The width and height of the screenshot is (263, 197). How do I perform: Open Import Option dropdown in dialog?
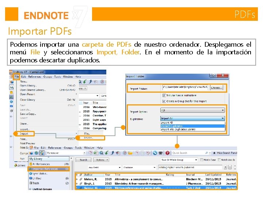point(193,110)
